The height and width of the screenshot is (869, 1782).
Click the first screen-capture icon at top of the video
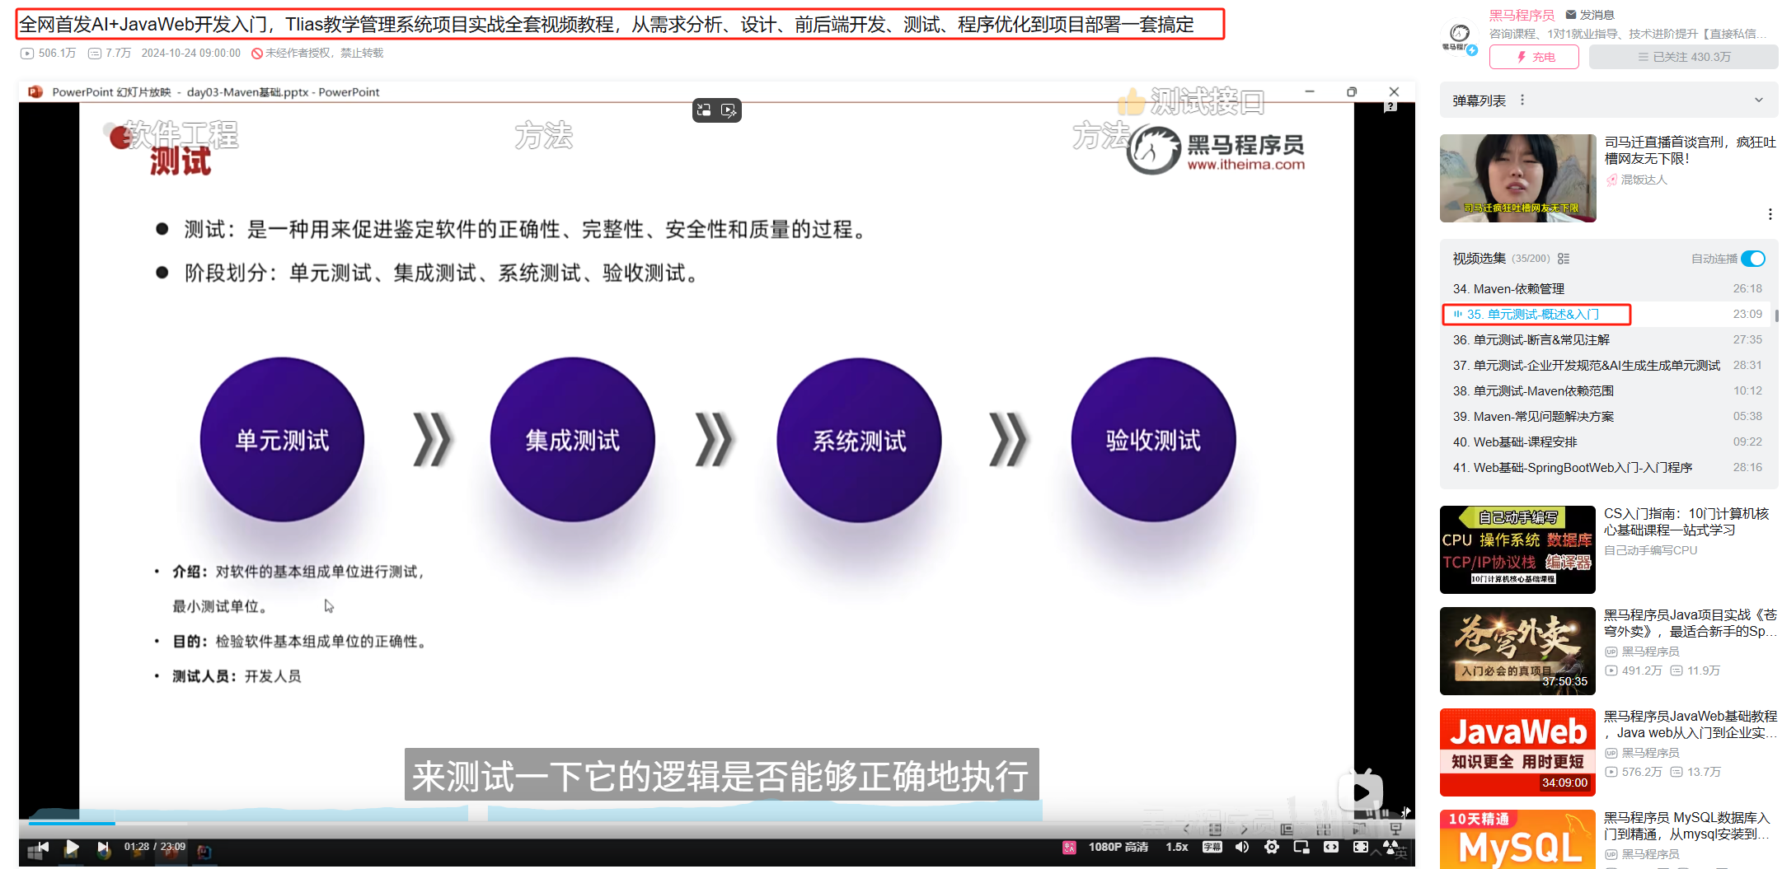point(704,110)
